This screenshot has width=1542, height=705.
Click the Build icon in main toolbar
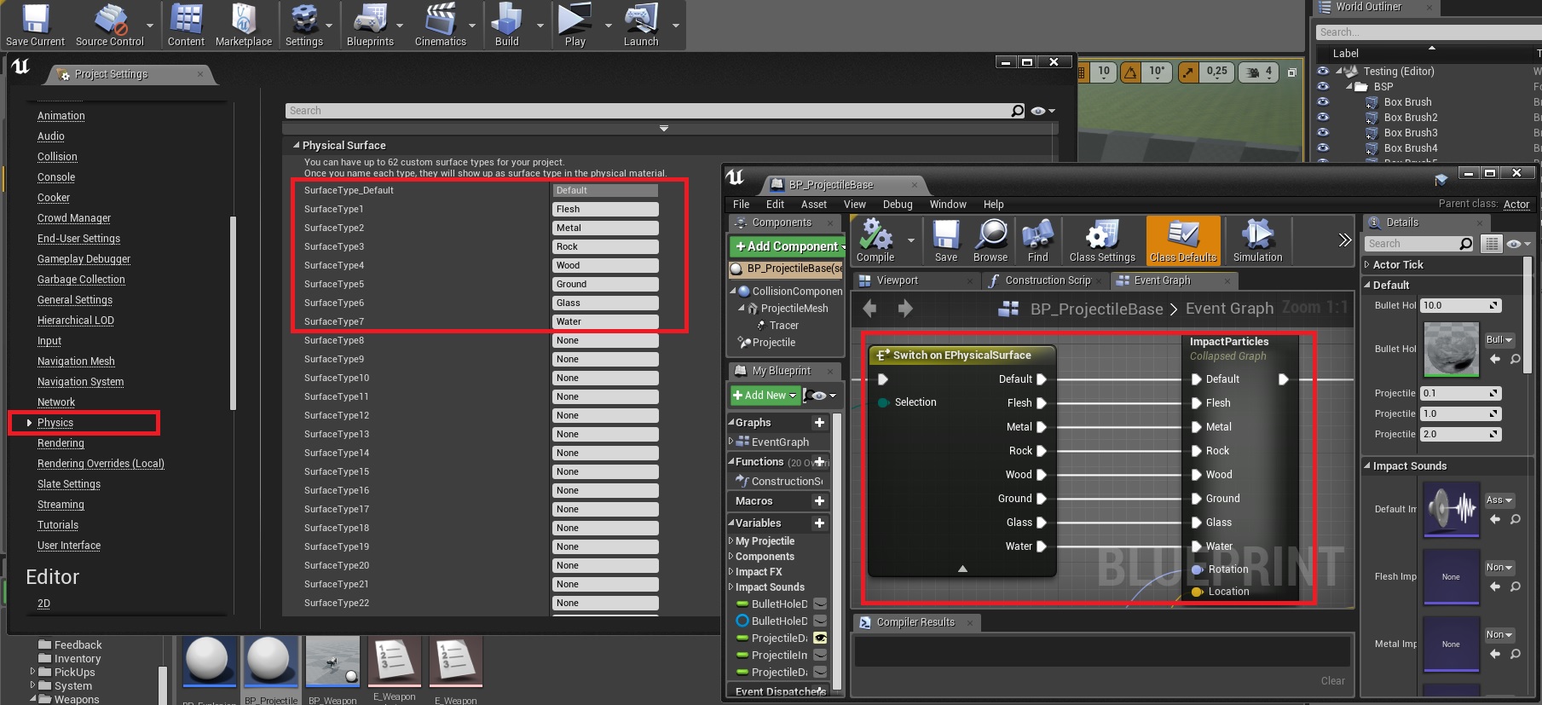click(x=506, y=20)
